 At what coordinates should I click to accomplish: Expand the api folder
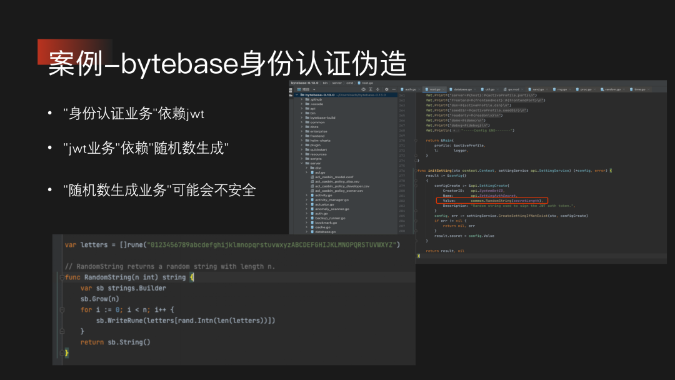(x=302, y=109)
